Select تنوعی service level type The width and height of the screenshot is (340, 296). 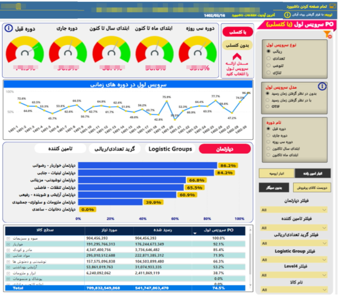pos(268,65)
